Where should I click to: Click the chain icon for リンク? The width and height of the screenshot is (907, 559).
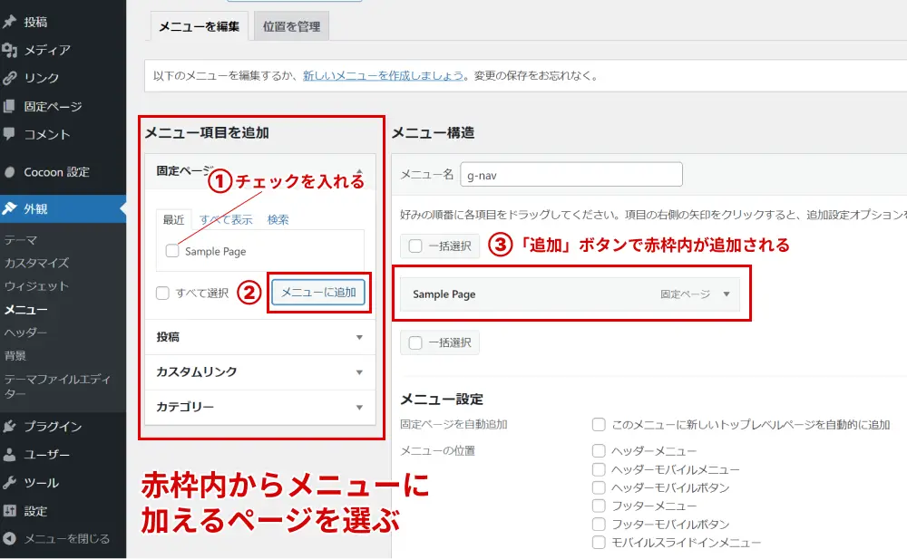pyautogui.click(x=9, y=78)
